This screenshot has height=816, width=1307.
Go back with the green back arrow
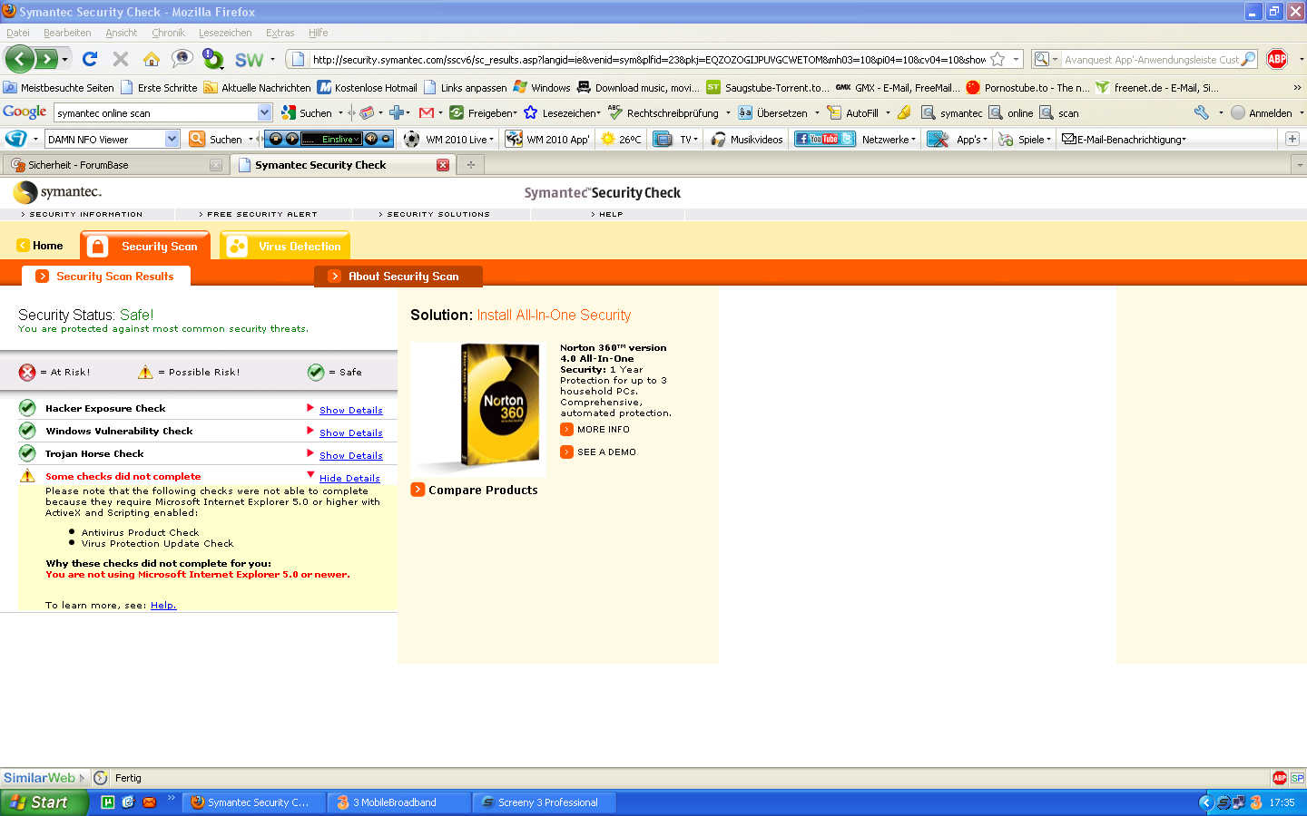tap(19, 59)
